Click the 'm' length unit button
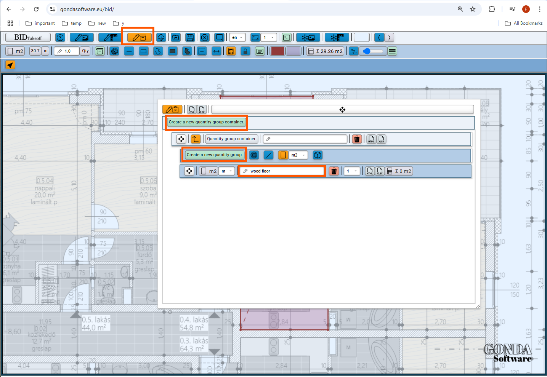This screenshot has height=377, width=547. 46,51
